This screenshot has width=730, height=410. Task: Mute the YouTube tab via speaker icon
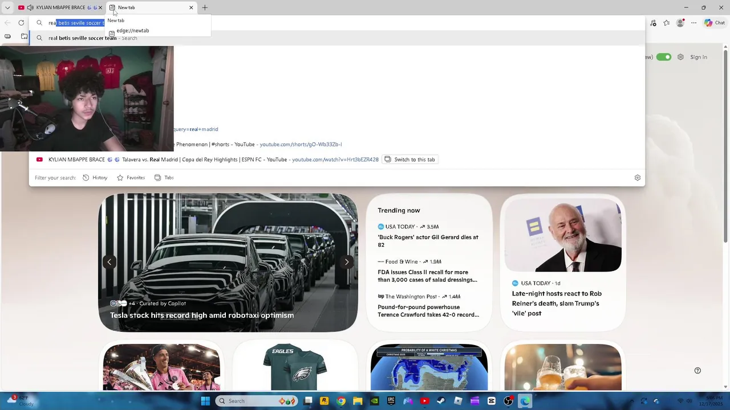[30, 7]
